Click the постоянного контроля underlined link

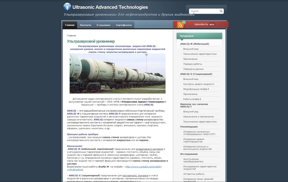[x=135, y=176]
